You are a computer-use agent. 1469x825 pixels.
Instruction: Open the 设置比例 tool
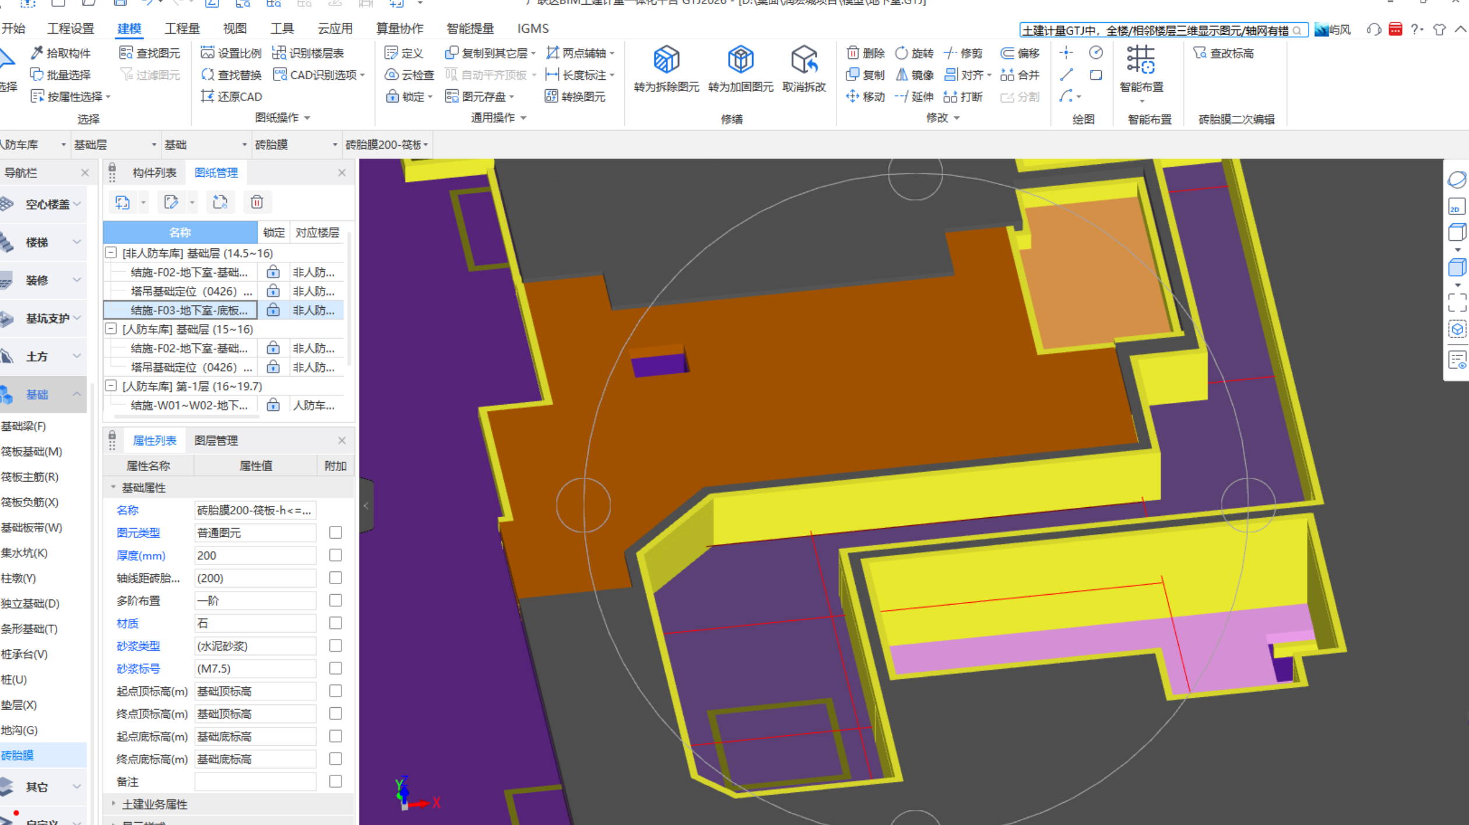231,53
